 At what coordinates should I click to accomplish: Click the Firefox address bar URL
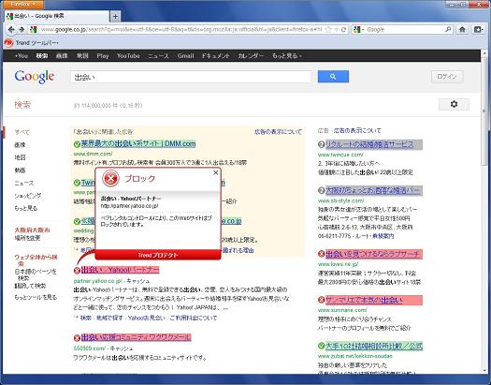click(181, 29)
